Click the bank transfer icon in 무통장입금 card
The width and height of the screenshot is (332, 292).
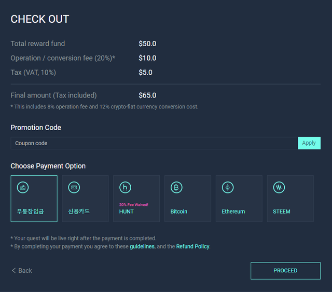point(23,187)
